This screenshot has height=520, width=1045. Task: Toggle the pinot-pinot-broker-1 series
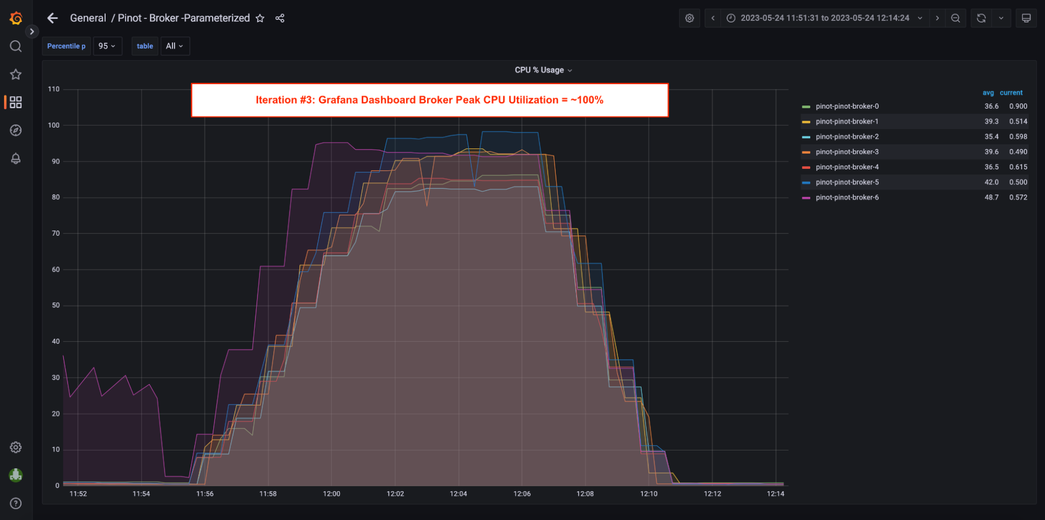[x=847, y=121]
